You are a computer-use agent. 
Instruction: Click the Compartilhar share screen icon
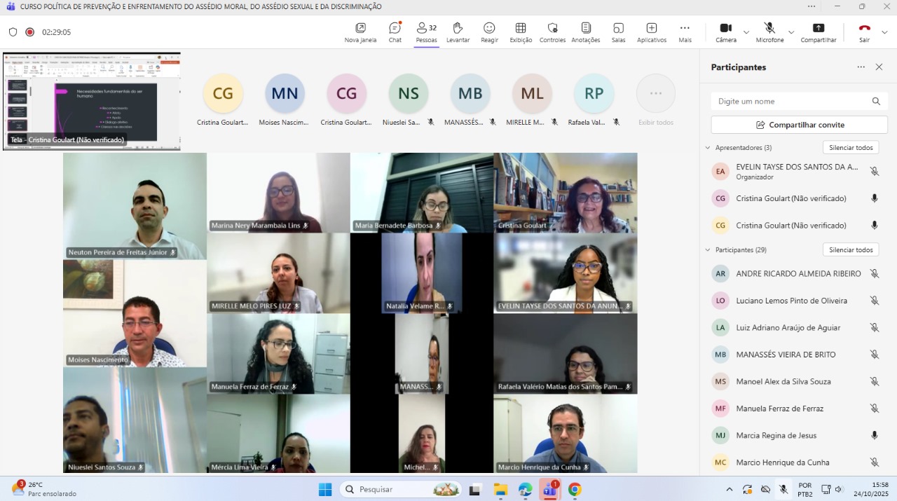coord(818,32)
